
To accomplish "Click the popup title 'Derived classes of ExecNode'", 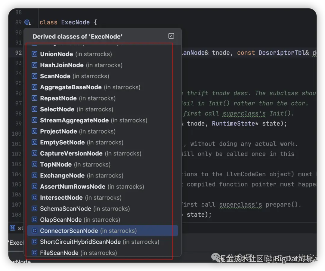I will click(x=78, y=36).
